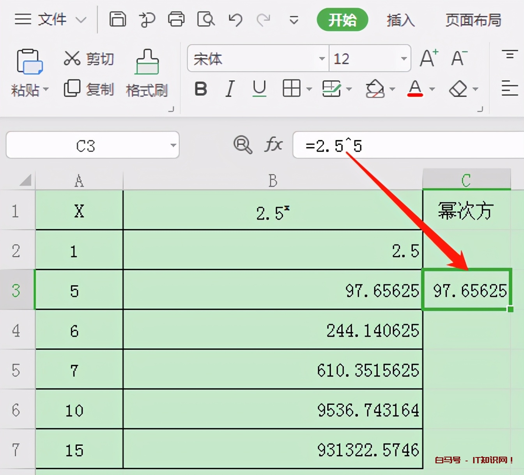
Task: Redo the last action
Action: (x=264, y=19)
